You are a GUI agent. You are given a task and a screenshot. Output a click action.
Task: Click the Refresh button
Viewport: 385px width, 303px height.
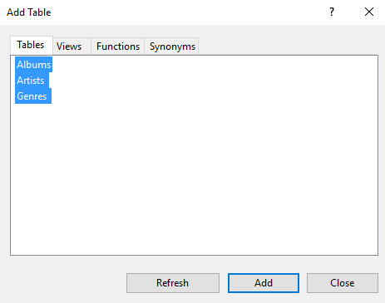click(173, 283)
